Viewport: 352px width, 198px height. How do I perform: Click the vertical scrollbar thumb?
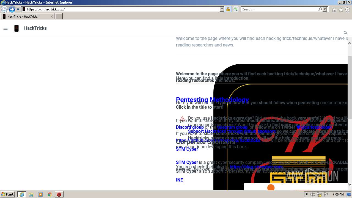click(x=350, y=87)
